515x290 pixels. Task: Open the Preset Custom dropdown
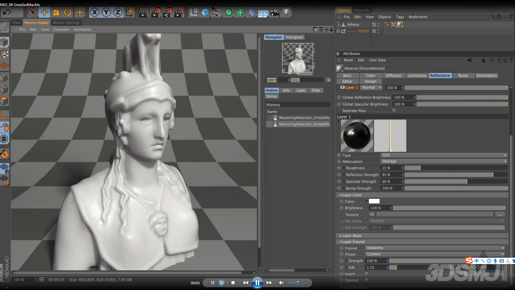[x=435, y=254]
